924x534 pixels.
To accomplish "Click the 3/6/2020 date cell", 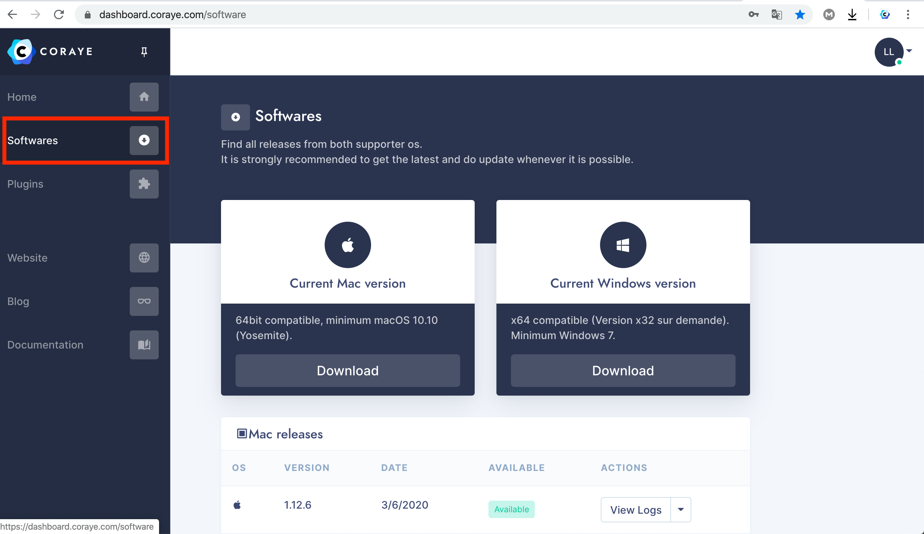I will click(x=405, y=505).
